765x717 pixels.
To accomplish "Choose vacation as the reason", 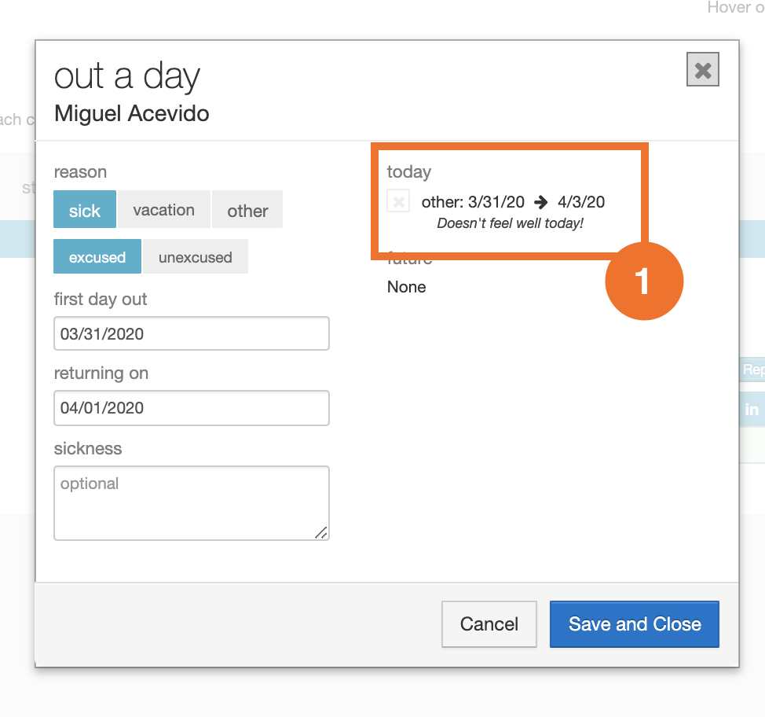I will point(163,210).
